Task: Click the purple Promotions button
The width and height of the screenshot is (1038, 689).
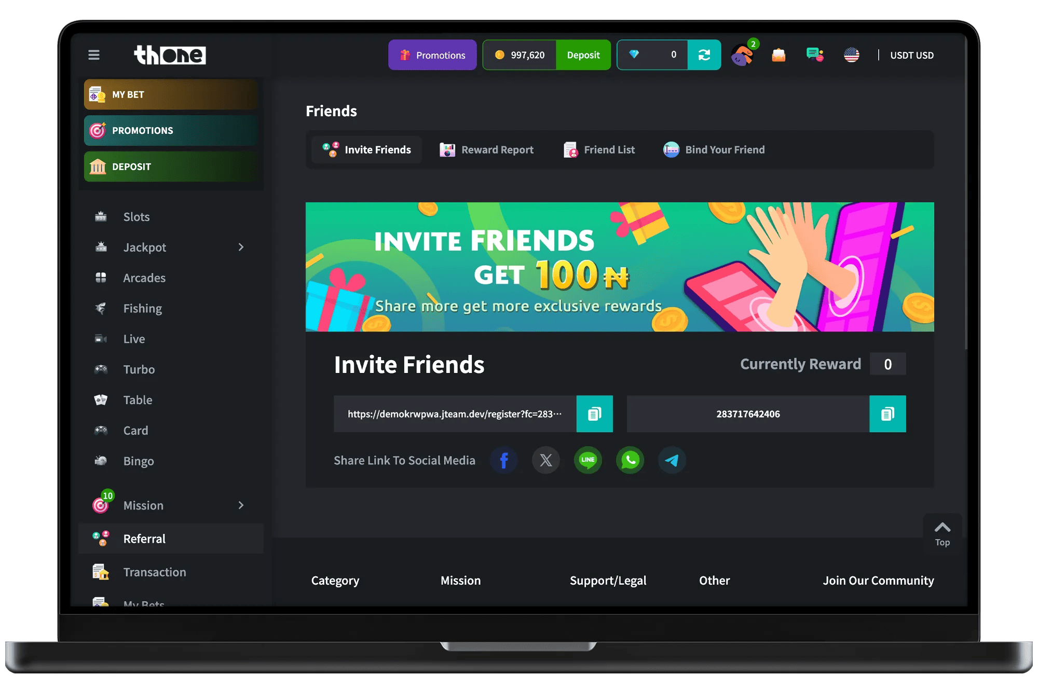Action: click(x=432, y=55)
